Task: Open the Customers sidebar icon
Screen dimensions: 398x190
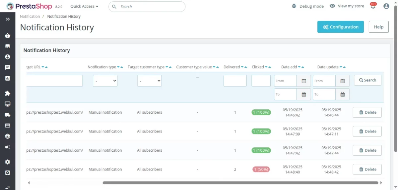Action: 7,57
